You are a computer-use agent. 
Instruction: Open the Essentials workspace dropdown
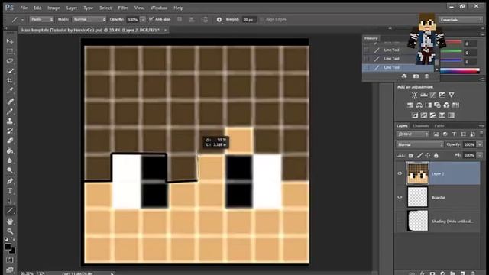461,20
